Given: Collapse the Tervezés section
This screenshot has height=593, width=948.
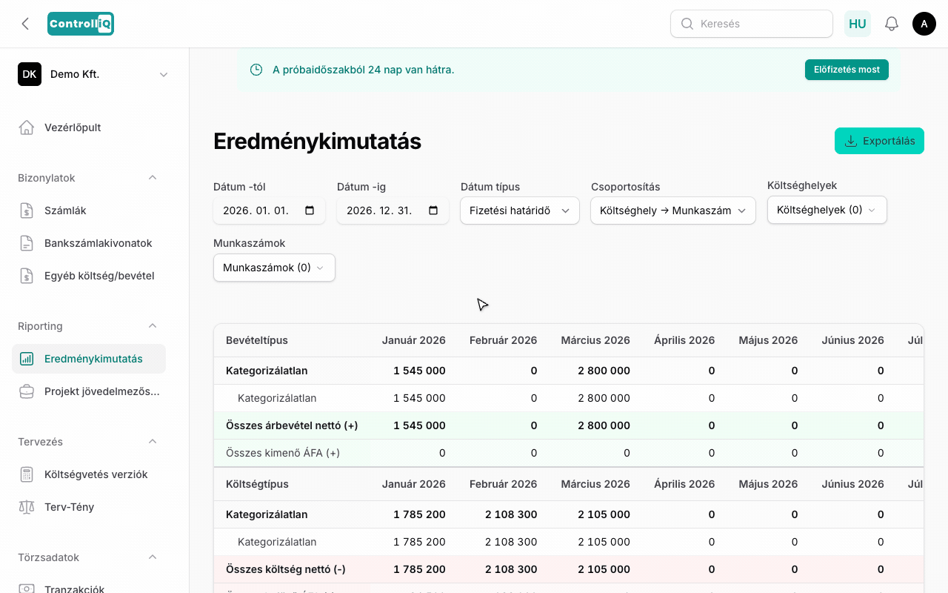Looking at the screenshot, I should (x=153, y=442).
